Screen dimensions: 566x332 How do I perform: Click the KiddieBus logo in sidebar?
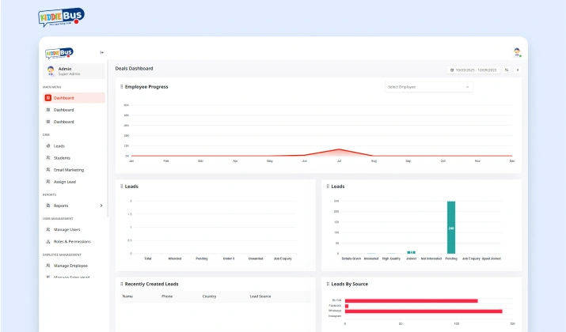click(59, 53)
